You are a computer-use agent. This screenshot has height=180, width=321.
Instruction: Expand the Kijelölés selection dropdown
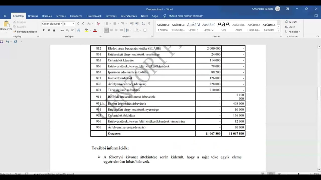(300, 32)
